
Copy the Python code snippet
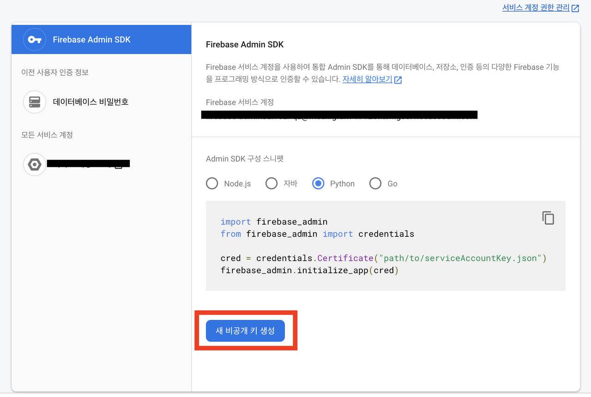pos(548,218)
